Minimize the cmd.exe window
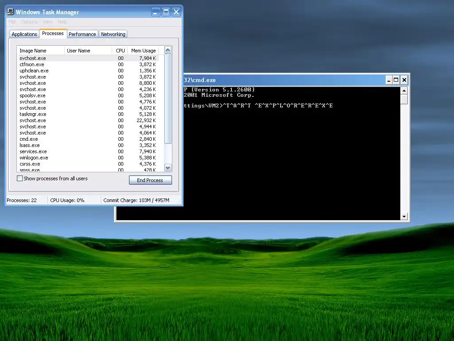Viewport: 454px width, 341px height. 389,80
